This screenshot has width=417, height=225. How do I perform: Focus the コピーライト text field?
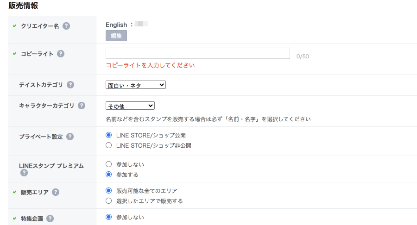tap(197, 53)
